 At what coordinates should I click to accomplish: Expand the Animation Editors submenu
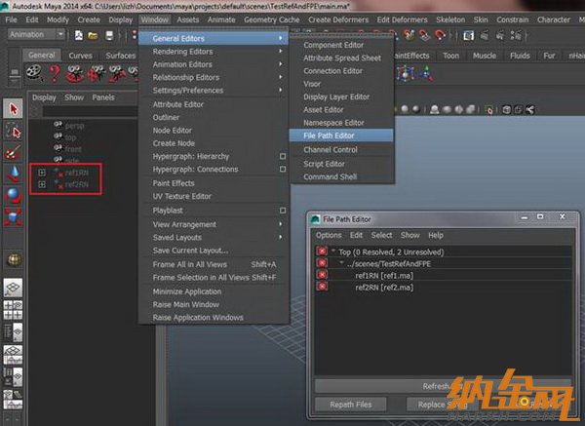(x=214, y=64)
